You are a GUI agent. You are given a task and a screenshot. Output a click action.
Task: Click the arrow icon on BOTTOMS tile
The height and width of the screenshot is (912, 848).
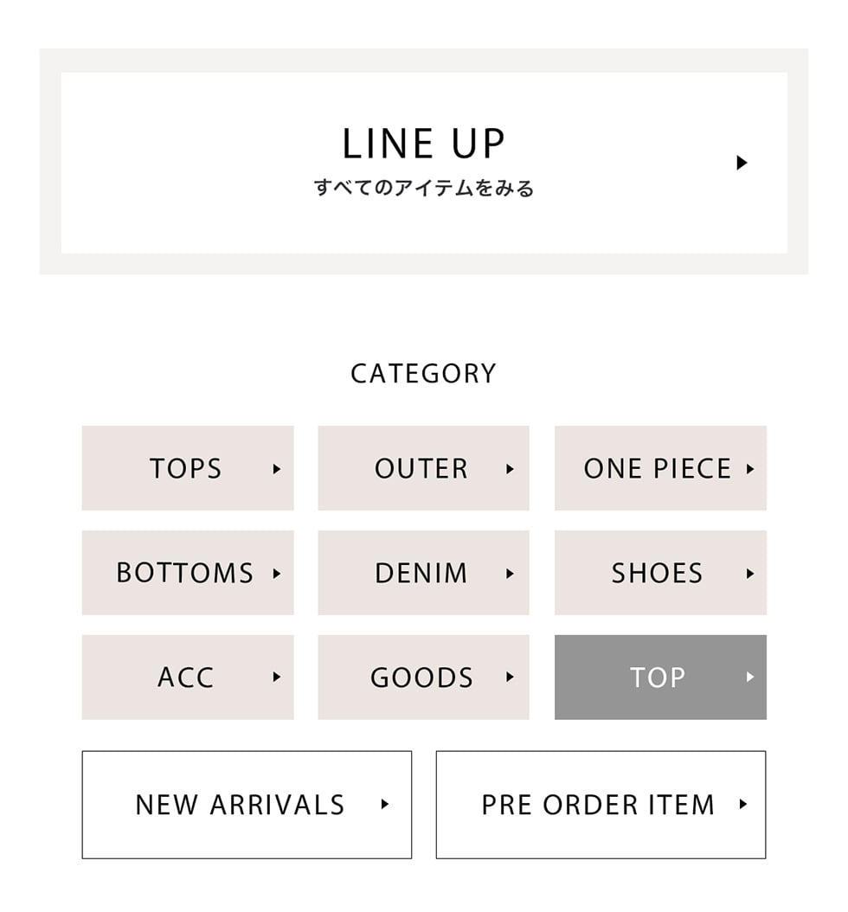[277, 573]
